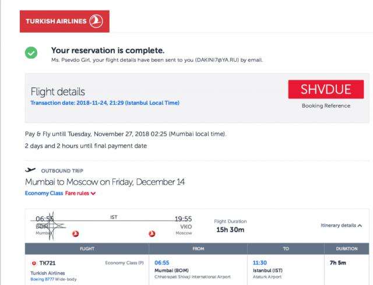Viewport: 373px width, 285px height.
Task: Collapse the Itinerary details section
Action: [341, 224]
